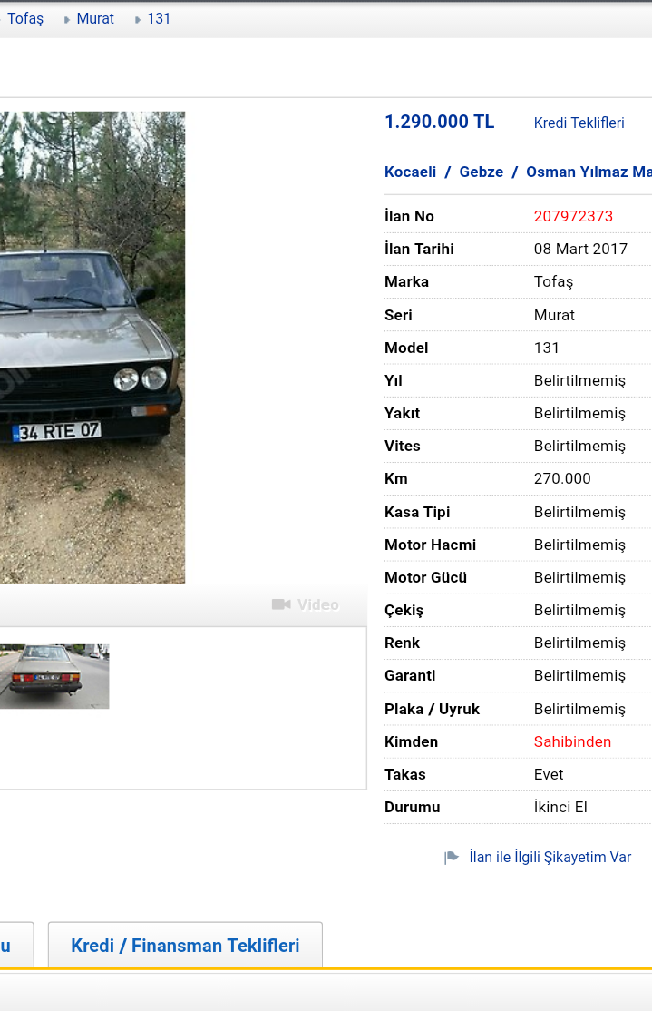652x1011 pixels.
Task: Open Kredi Teklifleri link near price
Action: pyautogui.click(x=579, y=123)
